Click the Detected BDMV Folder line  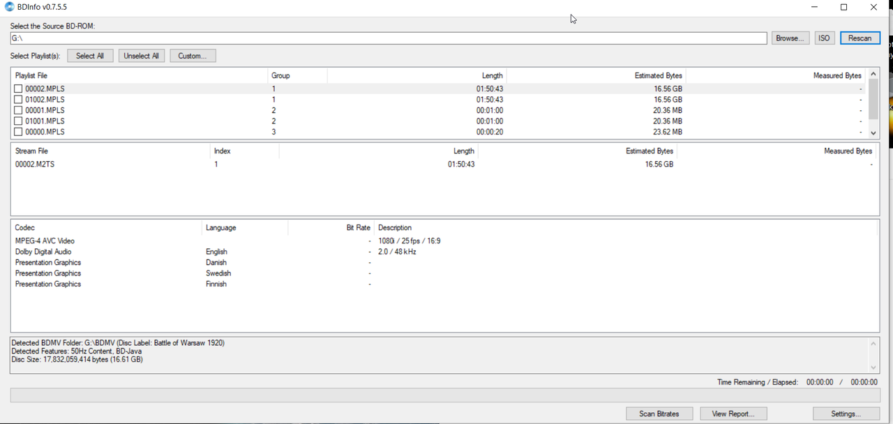click(118, 343)
